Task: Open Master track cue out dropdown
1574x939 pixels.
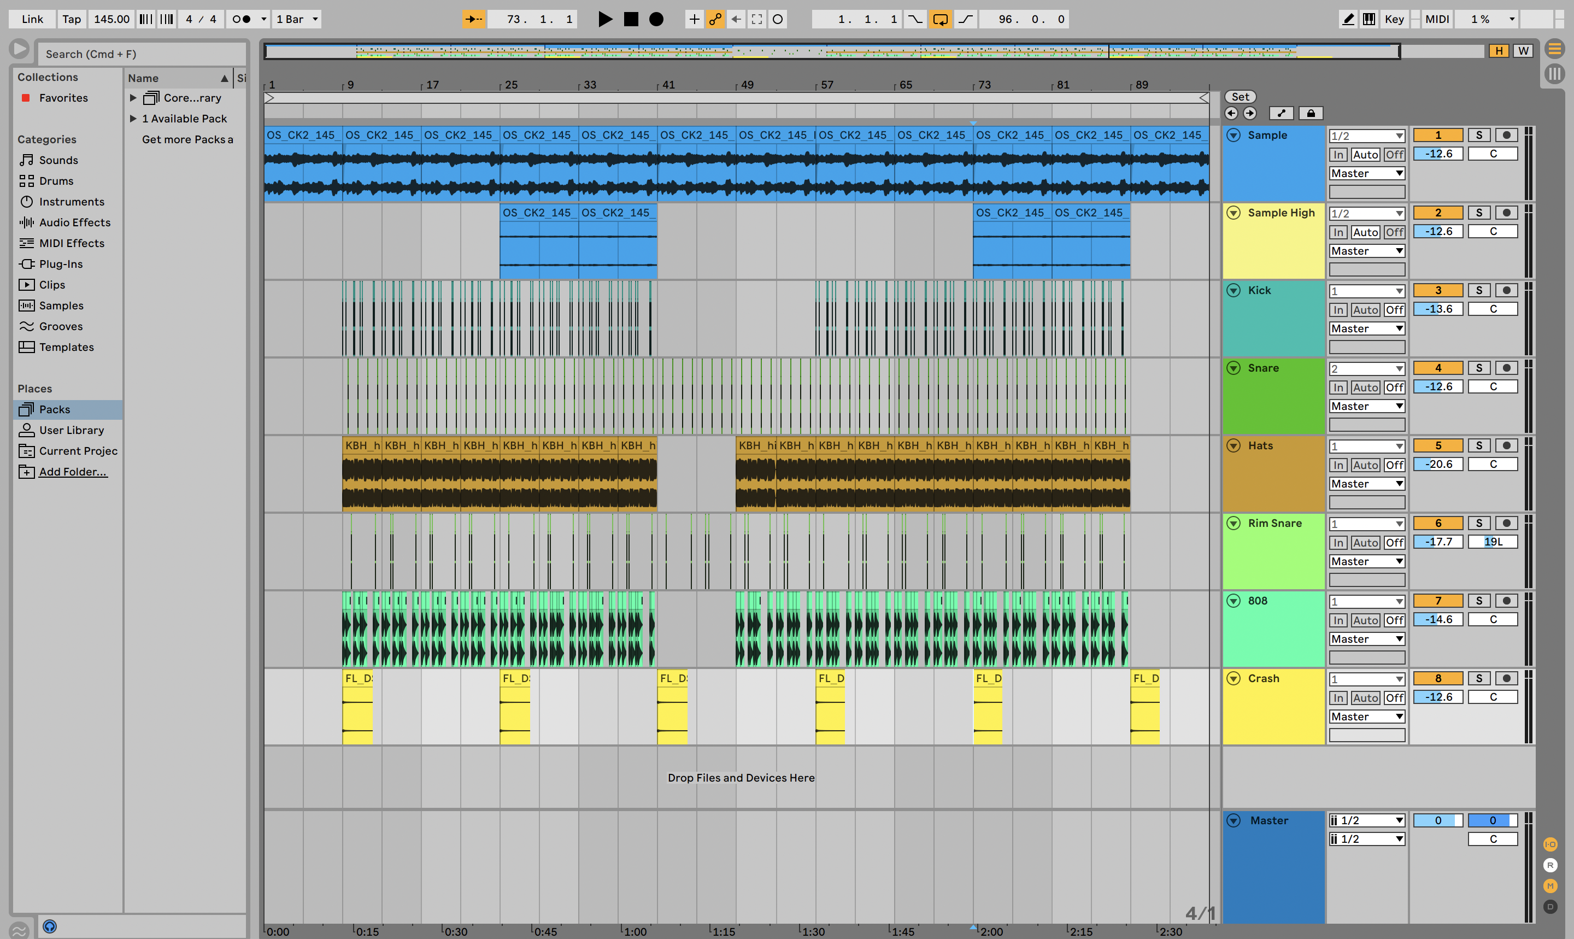Action: (x=1366, y=821)
